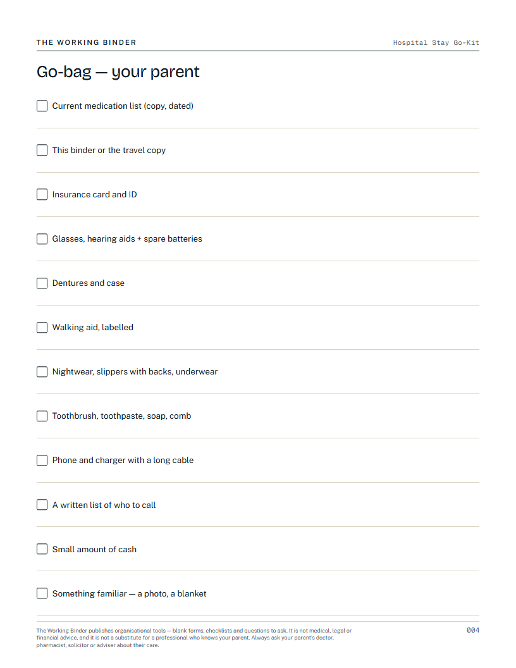Check the Small amount of cash box

(x=42, y=548)
